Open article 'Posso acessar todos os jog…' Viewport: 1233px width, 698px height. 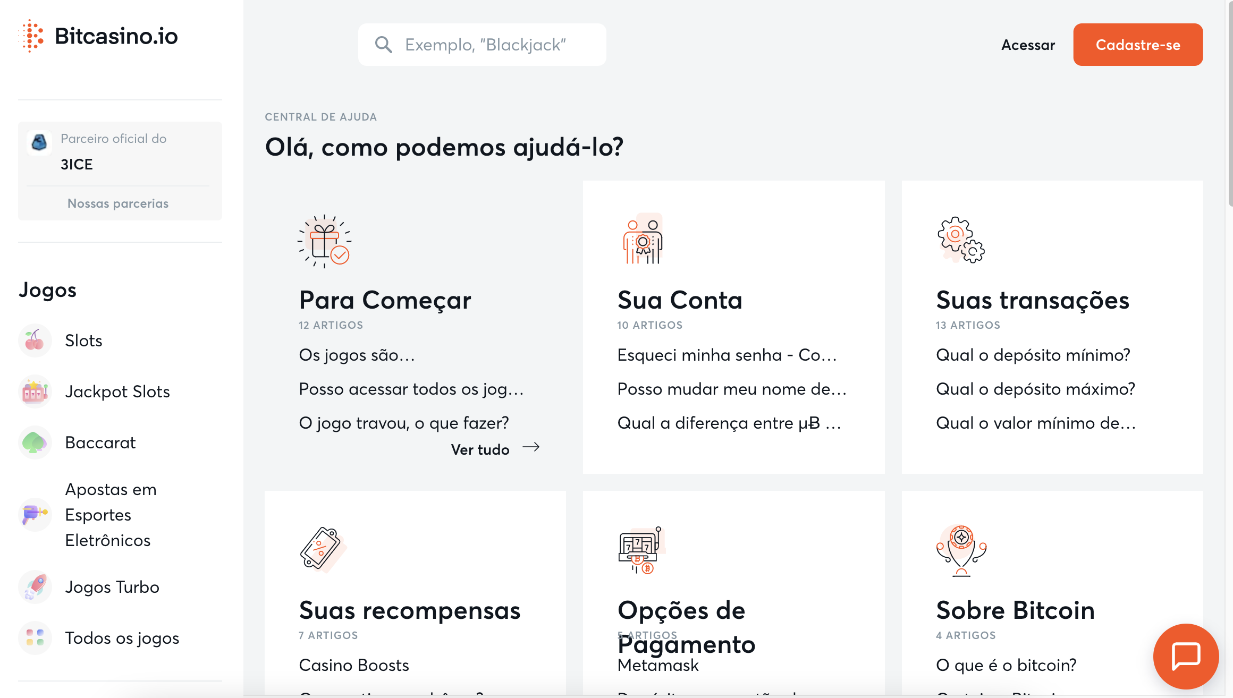coord(411,389)
